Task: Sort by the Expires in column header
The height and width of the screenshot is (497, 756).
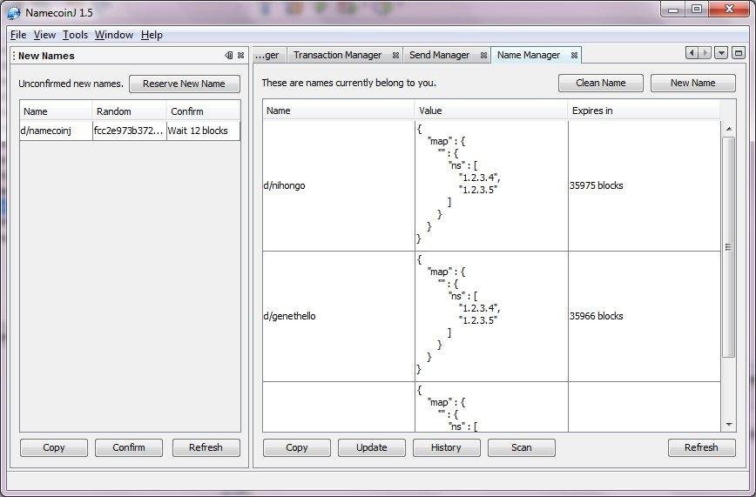Action: (643, 111)
